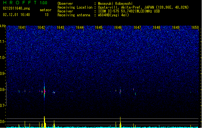The image size is (202, 128).
Task: Click the 1649 time marker
Action: click(176, 28)
